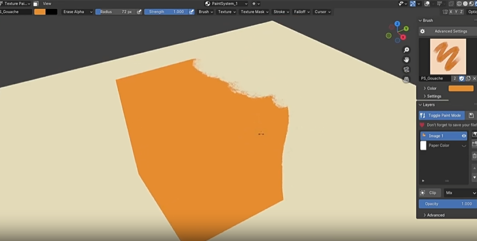Delete layer using the trash icon
Image resolution: width=477 pixels, height=241 pixels.
(x=474, y=156)
